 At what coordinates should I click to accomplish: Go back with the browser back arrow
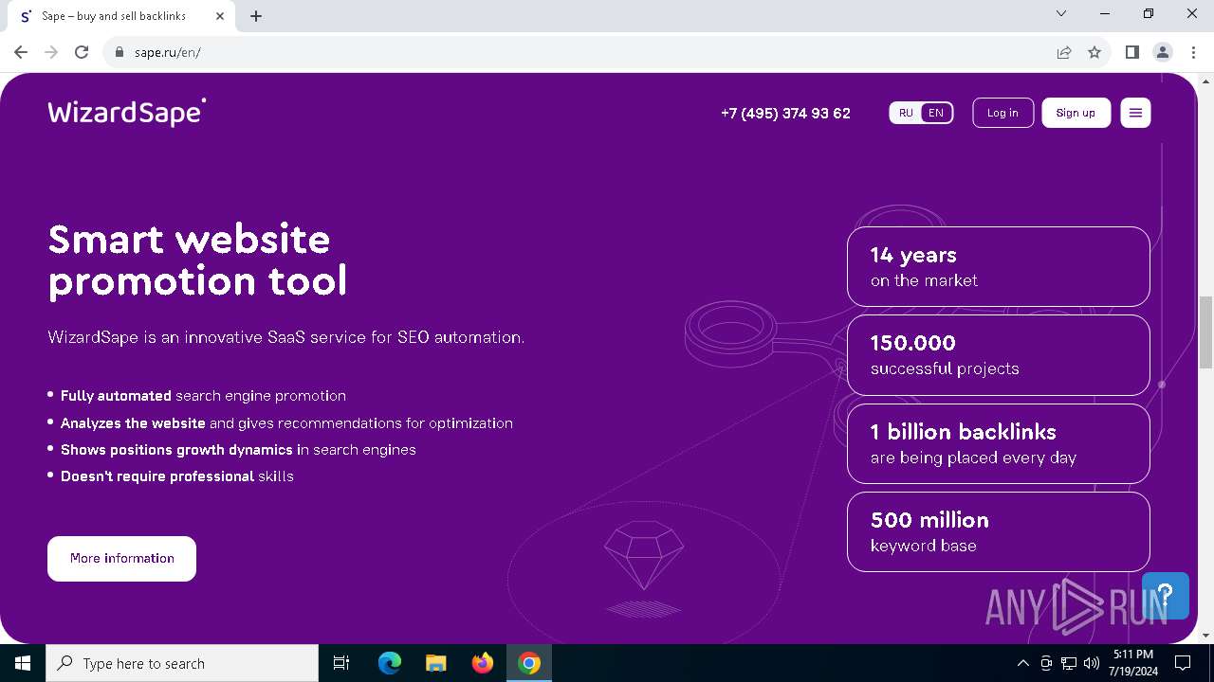pyautogui.click(x=21, y=52)
